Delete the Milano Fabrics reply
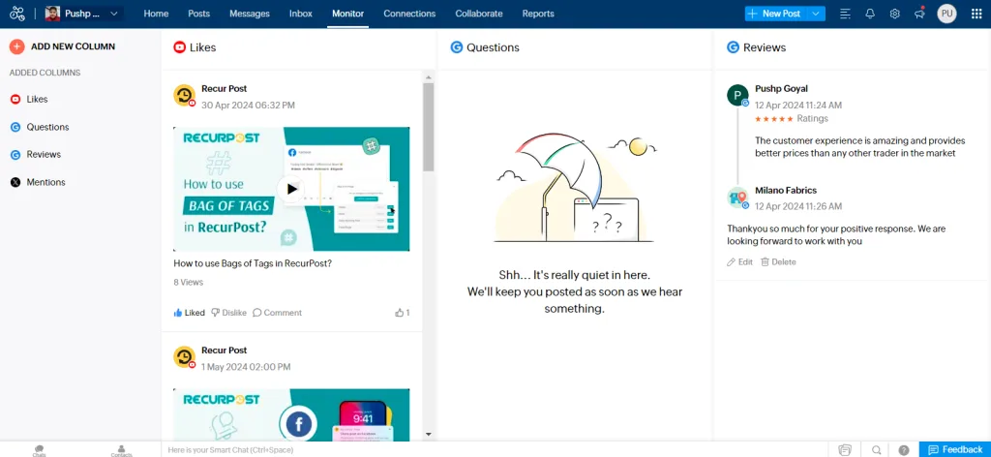The width and height of the screenshot is (991, 457). [x=778, y=261]
